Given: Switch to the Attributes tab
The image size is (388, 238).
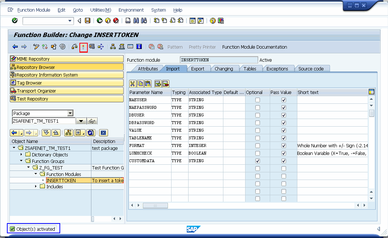Looking at the screenshot, I should 148,69.
